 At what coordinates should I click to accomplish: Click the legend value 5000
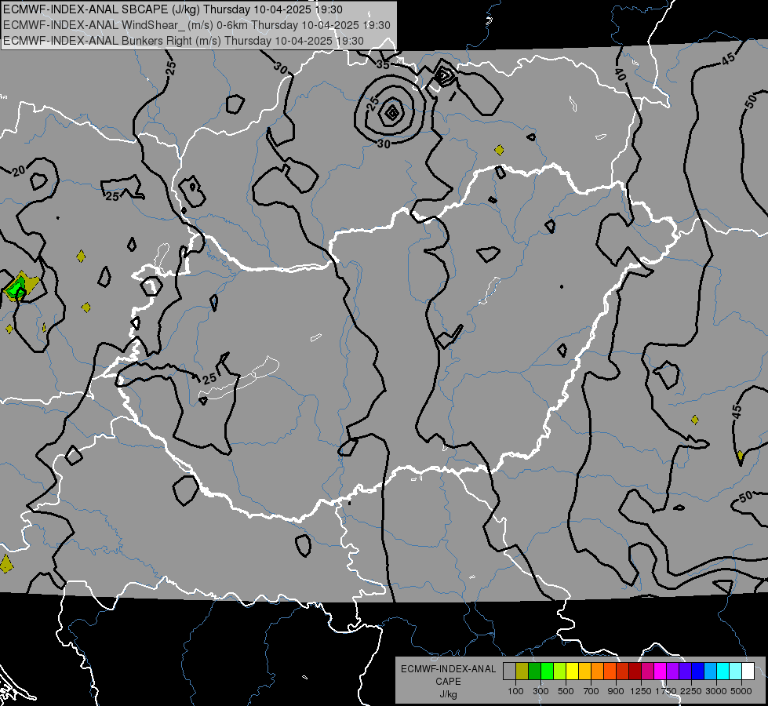741,691
